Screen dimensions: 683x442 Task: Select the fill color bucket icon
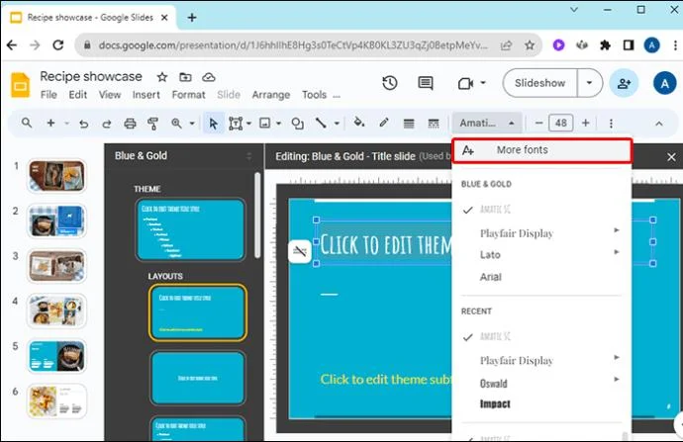click(x=359, y=123)
